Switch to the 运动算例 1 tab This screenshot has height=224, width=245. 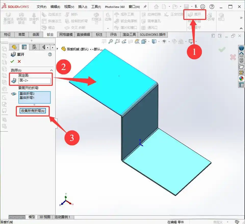[62, 217]
